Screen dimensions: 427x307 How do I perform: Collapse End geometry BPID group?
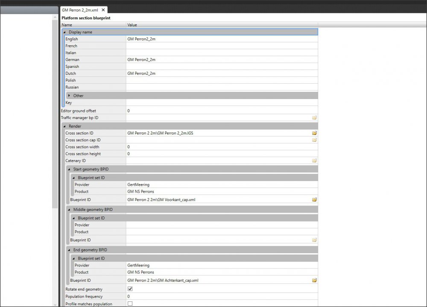69,250
